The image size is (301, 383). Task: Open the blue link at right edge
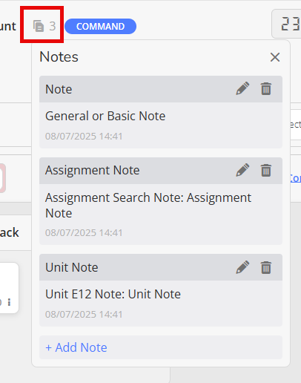(295, 178)
